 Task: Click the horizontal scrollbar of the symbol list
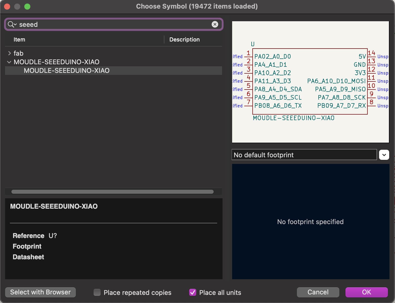[x=113, y=192]
